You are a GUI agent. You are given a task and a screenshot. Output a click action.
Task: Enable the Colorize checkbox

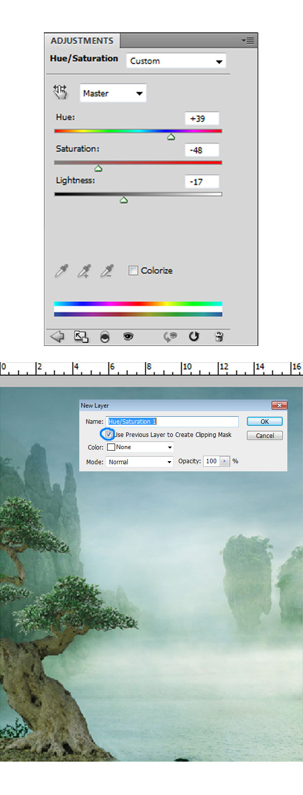(x=133, y=271)
